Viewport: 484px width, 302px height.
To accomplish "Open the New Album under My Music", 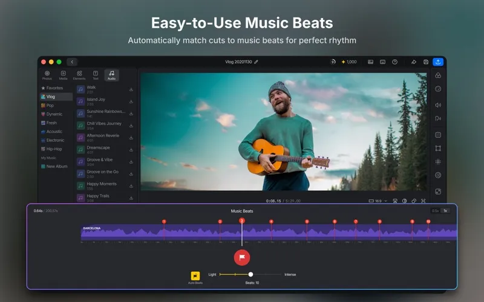I will coord(56,167).
